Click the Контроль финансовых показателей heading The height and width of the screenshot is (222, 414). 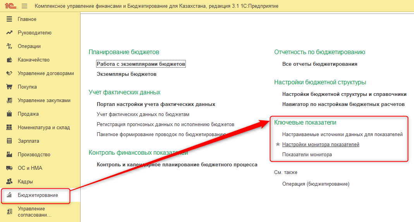click(x=138, y=153)
